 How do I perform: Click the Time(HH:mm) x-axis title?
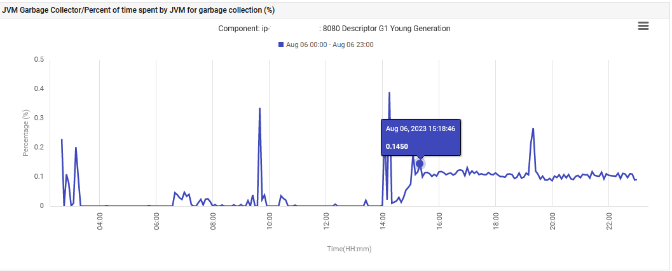pyautogui.click(x=349, y=249)
